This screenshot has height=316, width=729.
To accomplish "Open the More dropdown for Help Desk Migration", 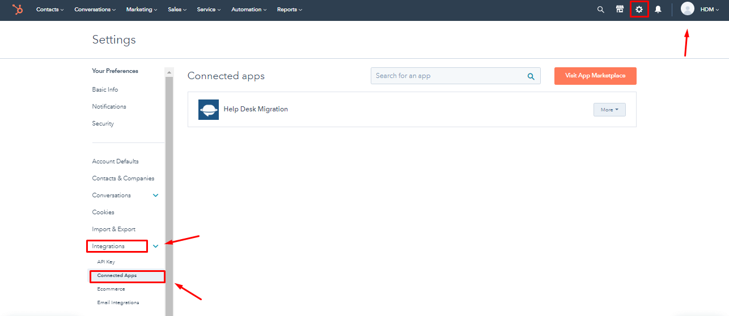I will tap(609, 110).
